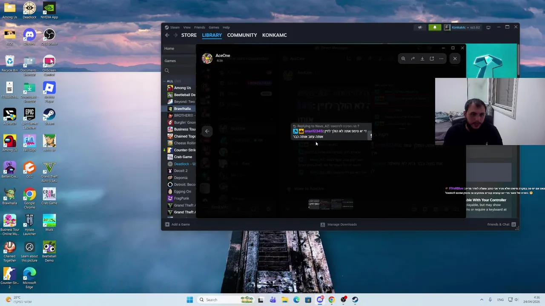This screenshot has height=306, width=545.
Task: Select FragPunk in the library list
Action: [x=181, y=198]
